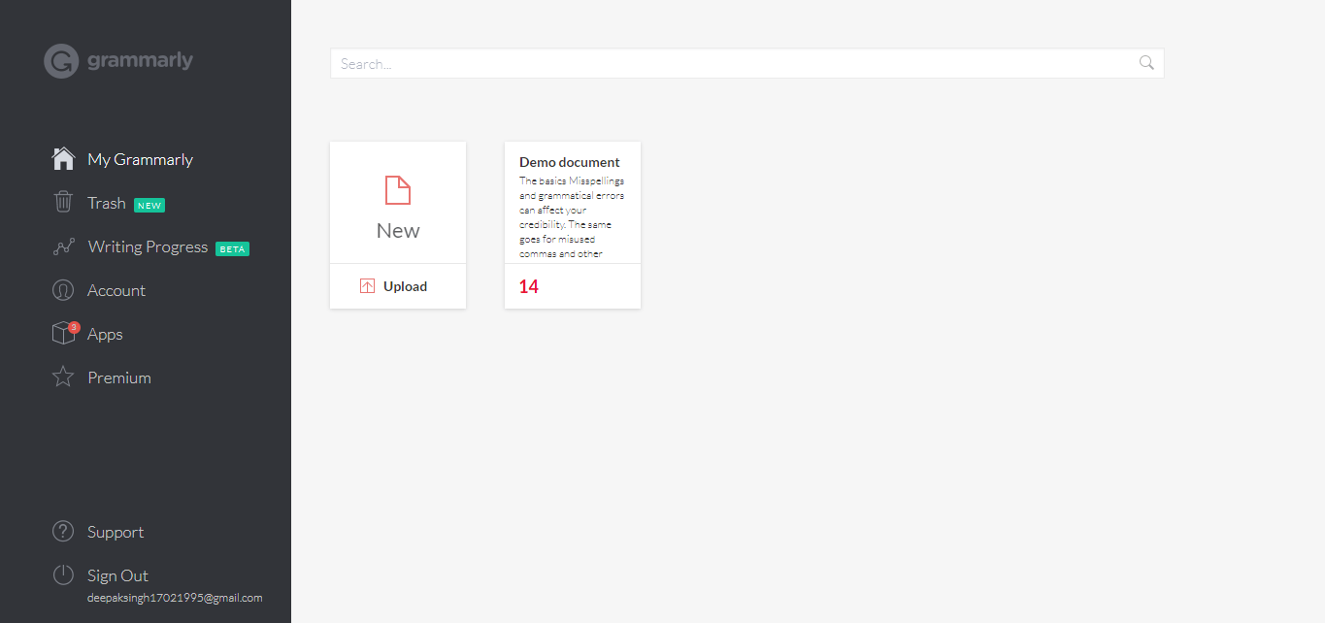
Task: Select the Account person icon
Action: pos(62,289)
